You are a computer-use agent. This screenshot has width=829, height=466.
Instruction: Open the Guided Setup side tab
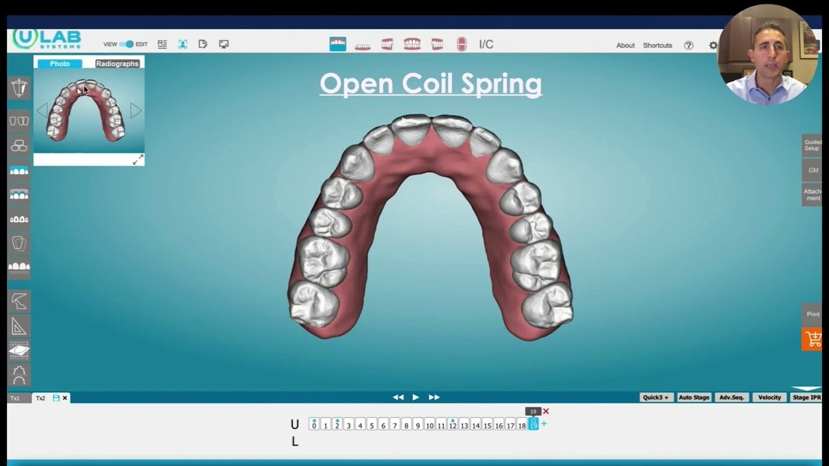click(812, 145)
